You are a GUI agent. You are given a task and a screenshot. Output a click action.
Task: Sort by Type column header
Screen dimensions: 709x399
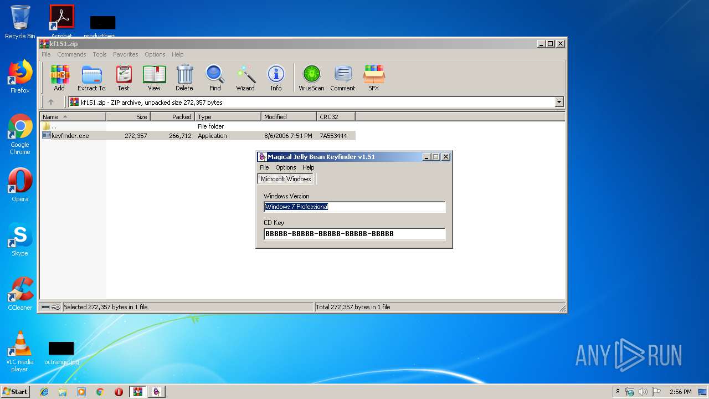tap(228, 117)
